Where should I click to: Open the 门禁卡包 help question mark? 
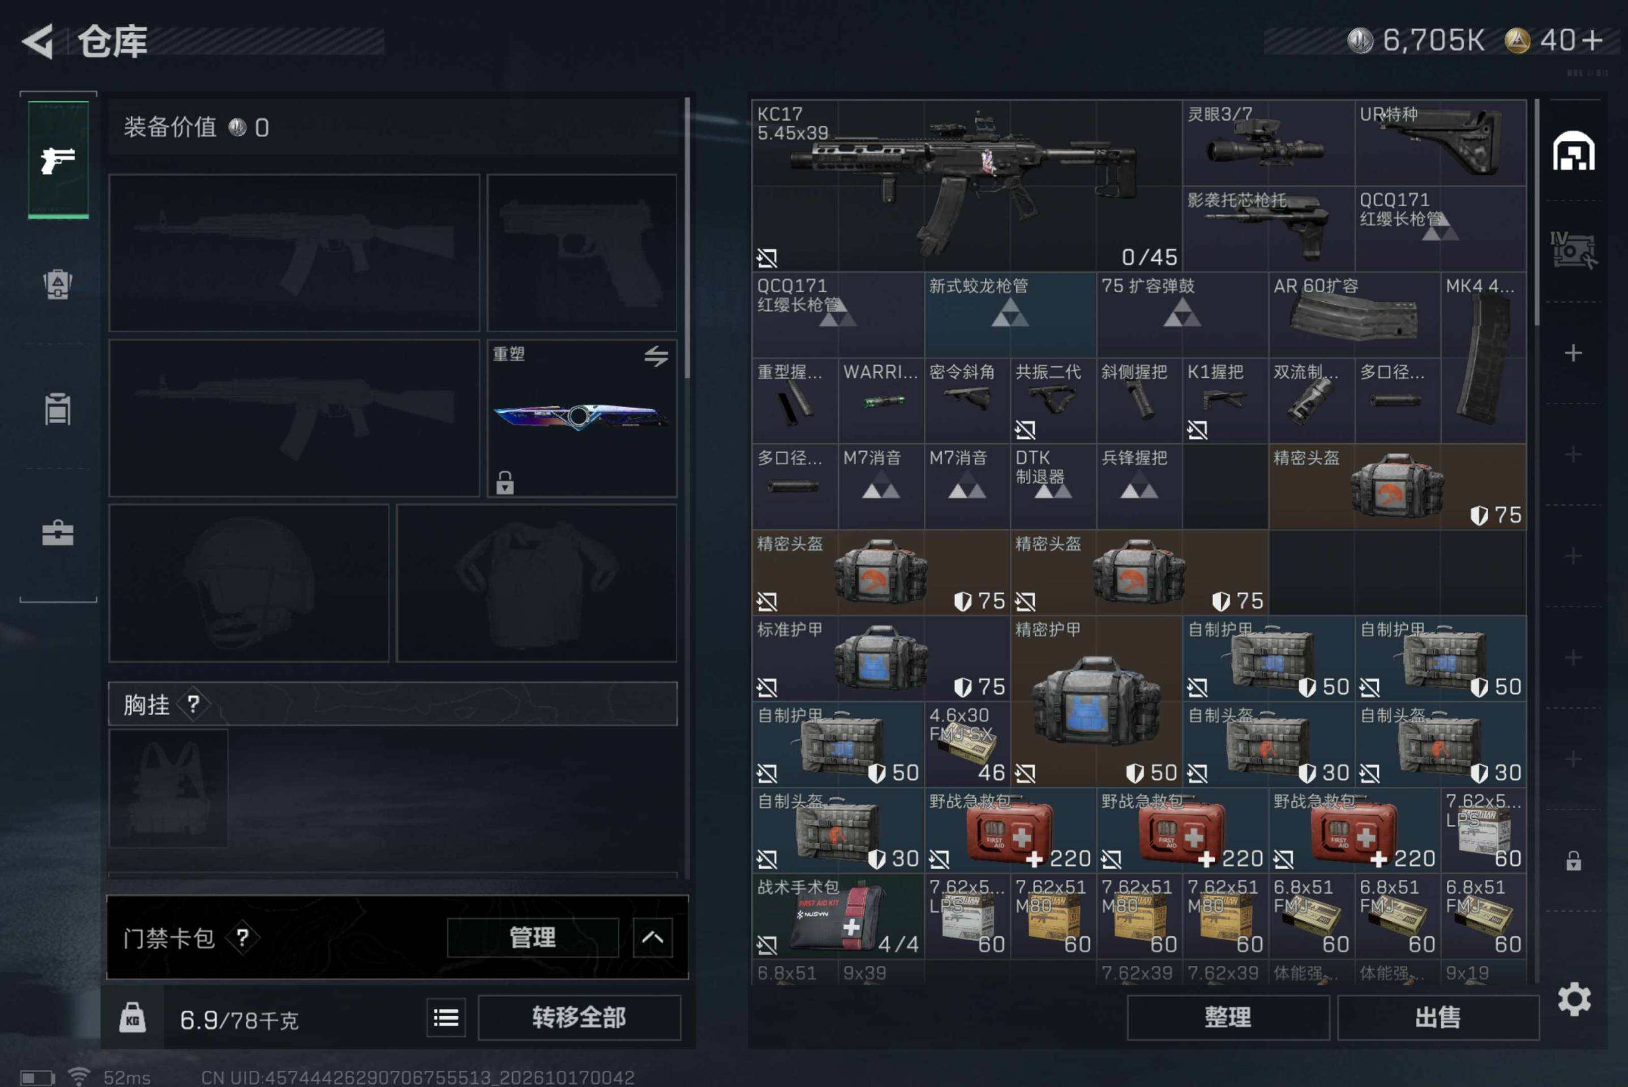(242, 938)
